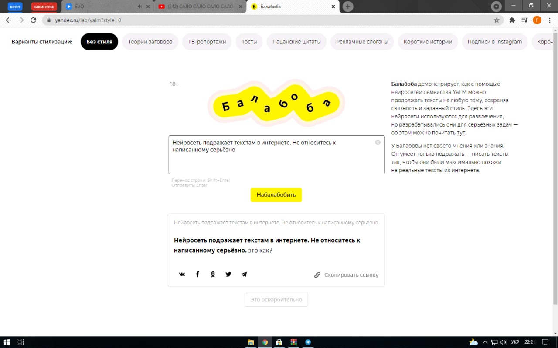This screenshot has width=558, height=348.
Task: Share result on Odnoklassniki
Action: [x=213, y=274]
